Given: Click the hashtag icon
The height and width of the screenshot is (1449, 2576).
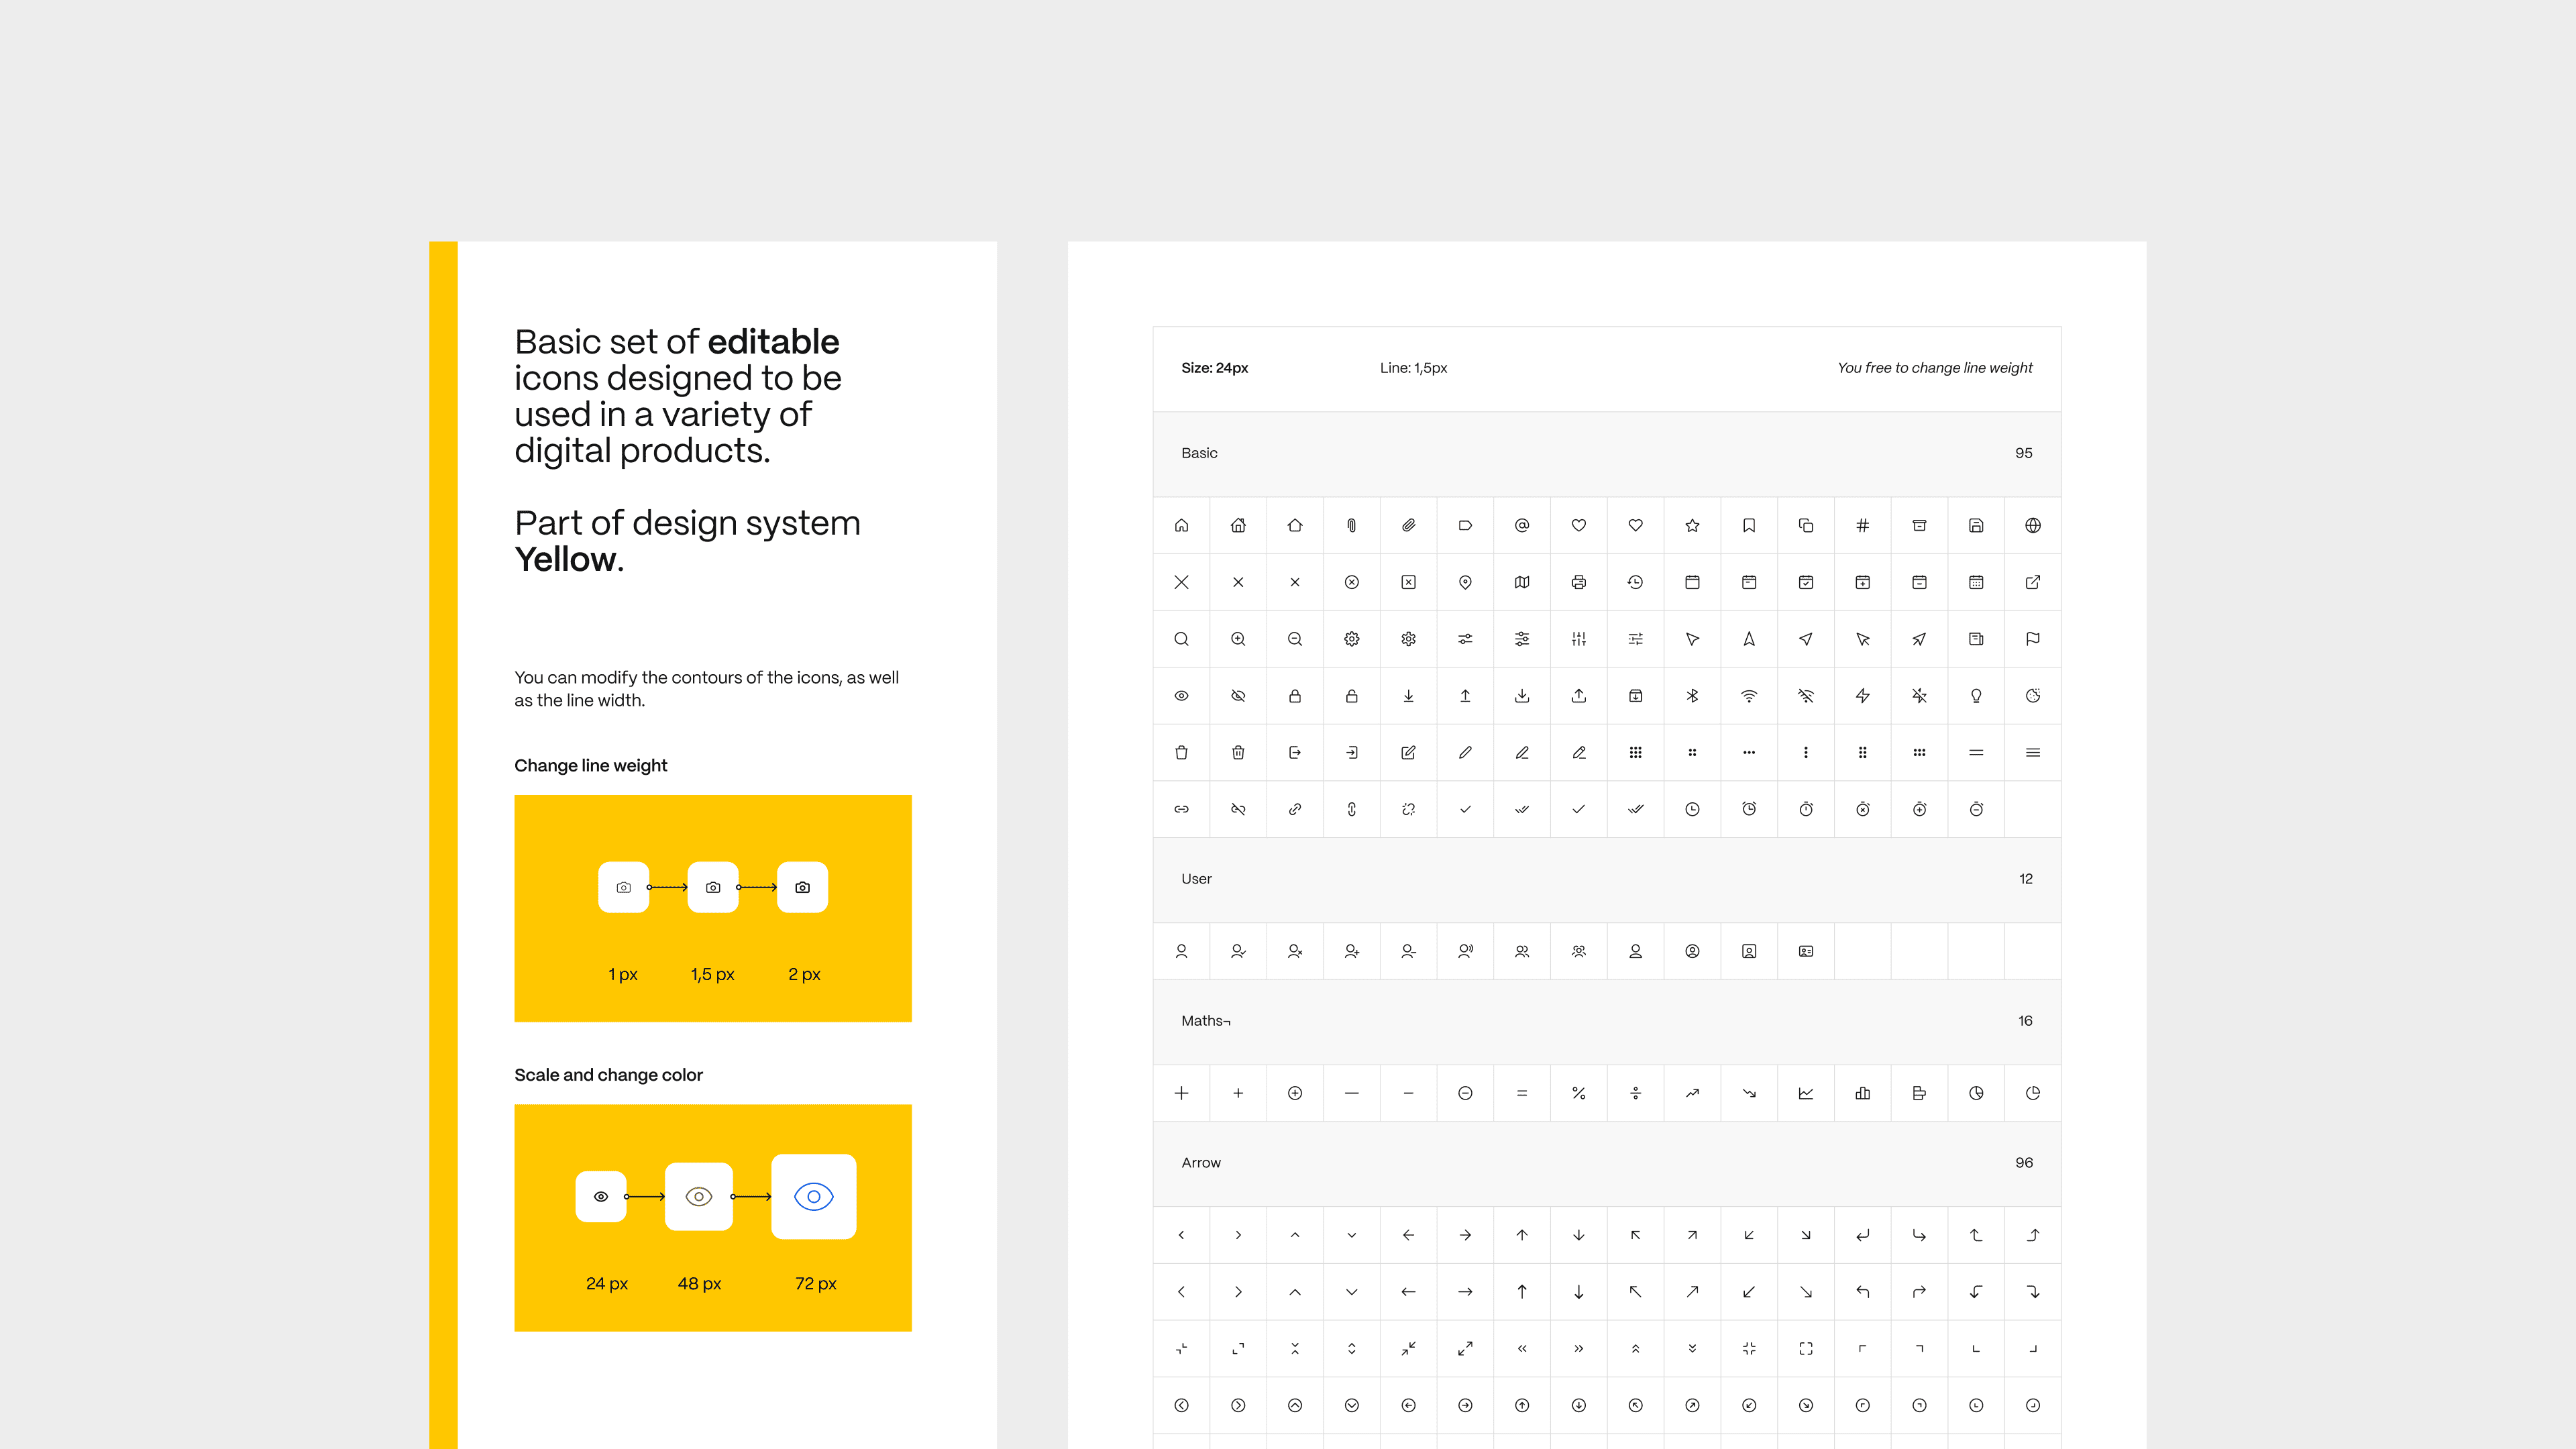Looking at the screenshot, I should 1862,525.
